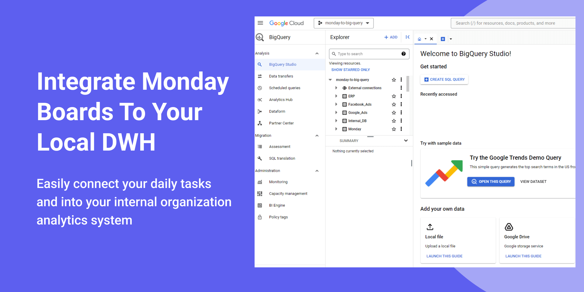
Task: Collapse the Analysis section
Action: [317, 53]
